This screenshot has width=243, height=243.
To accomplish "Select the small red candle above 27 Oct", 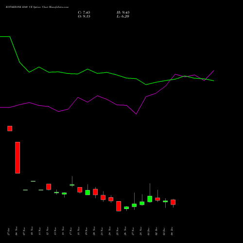I will [10, 128].
